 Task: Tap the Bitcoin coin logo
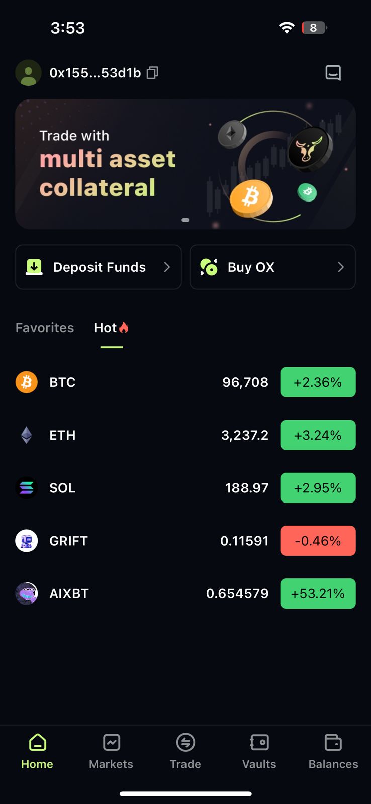click(x=27, y=382)
